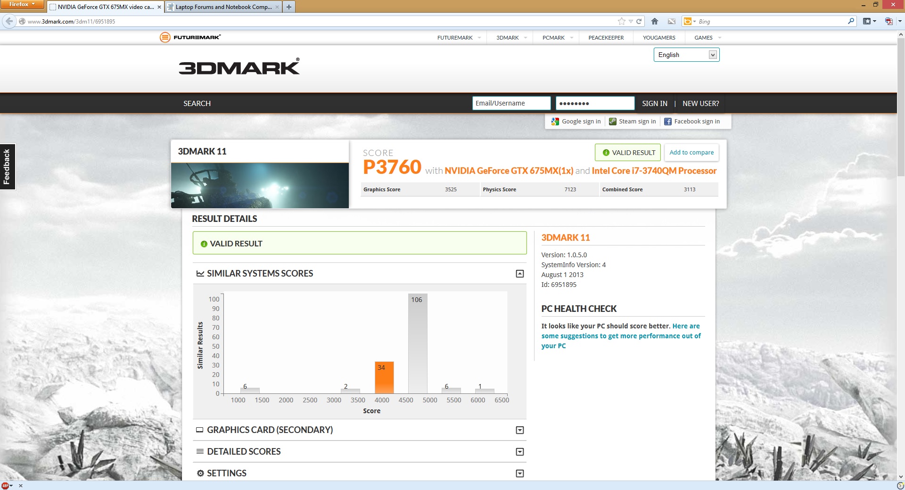Click the NEW USER? link
Viewport: 905px width, 490px height.
click(x=701, y=104)
